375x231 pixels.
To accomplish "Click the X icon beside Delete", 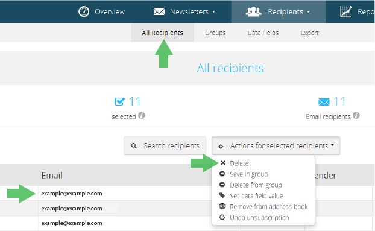I will (x=223, y=163).
